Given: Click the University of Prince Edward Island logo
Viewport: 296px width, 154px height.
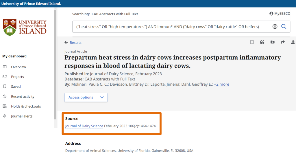Looking at the screenshot, I should 25,27.
